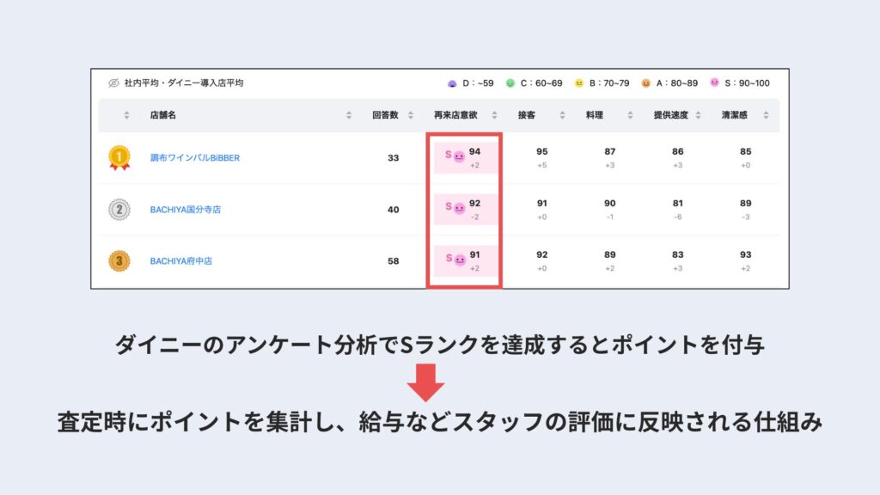The image size is (880, 495).
Task: Open the 調布ワインバルBiBBER store page
Action: tap(197, 159)
